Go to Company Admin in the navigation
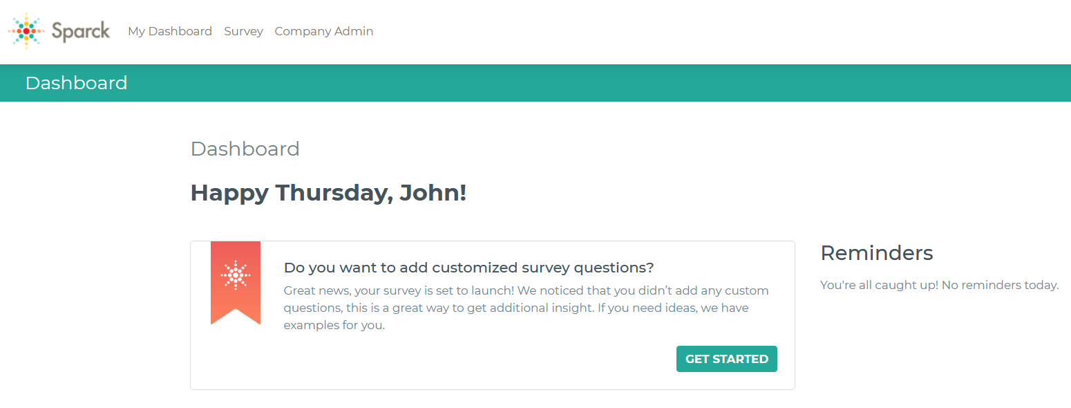This screenshot has width=1071, height=408. [x=324, y=31]
